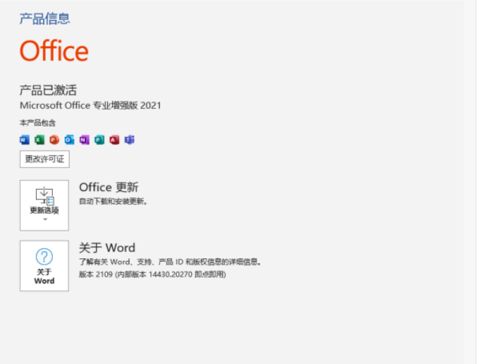This screenshot has width=477, height=364.
Task: Click the 产品信息 heading
Action: pyautogui.click(x=45, y=19)
